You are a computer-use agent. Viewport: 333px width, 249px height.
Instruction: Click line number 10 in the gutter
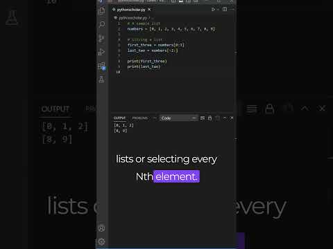click(x=118, y=72)
